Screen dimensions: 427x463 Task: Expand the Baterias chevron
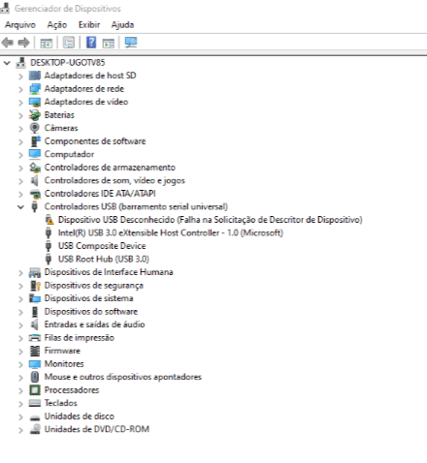click(20, 115)
